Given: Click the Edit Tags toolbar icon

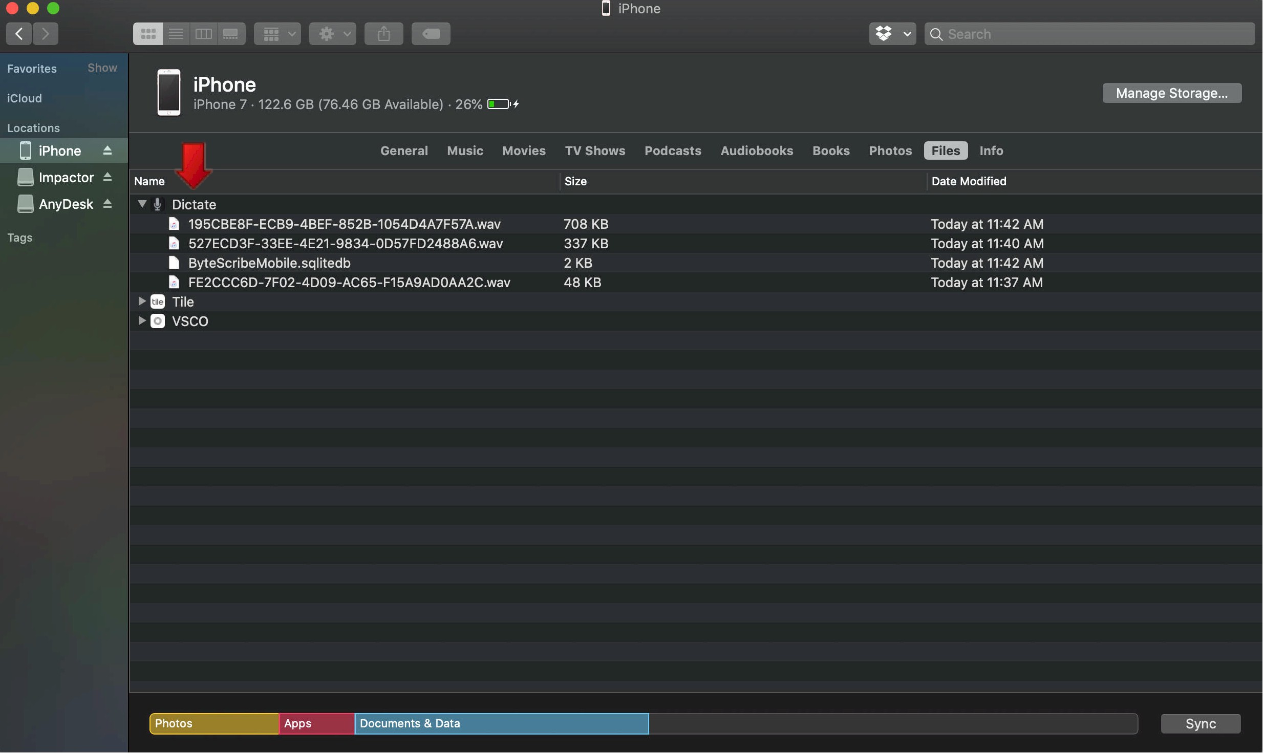Looking at the screenshot, I should tap(431, 34).
